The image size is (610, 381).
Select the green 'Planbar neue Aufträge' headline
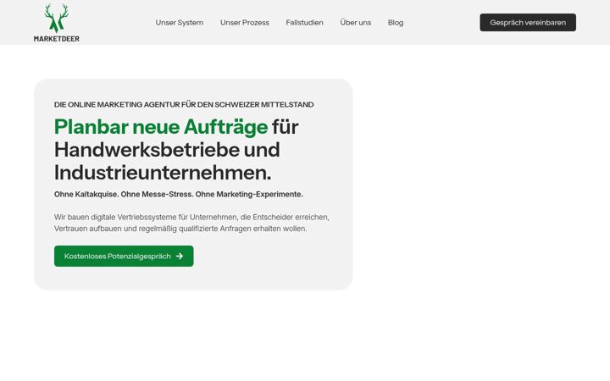pyautogui.click(x=161, y=127)
